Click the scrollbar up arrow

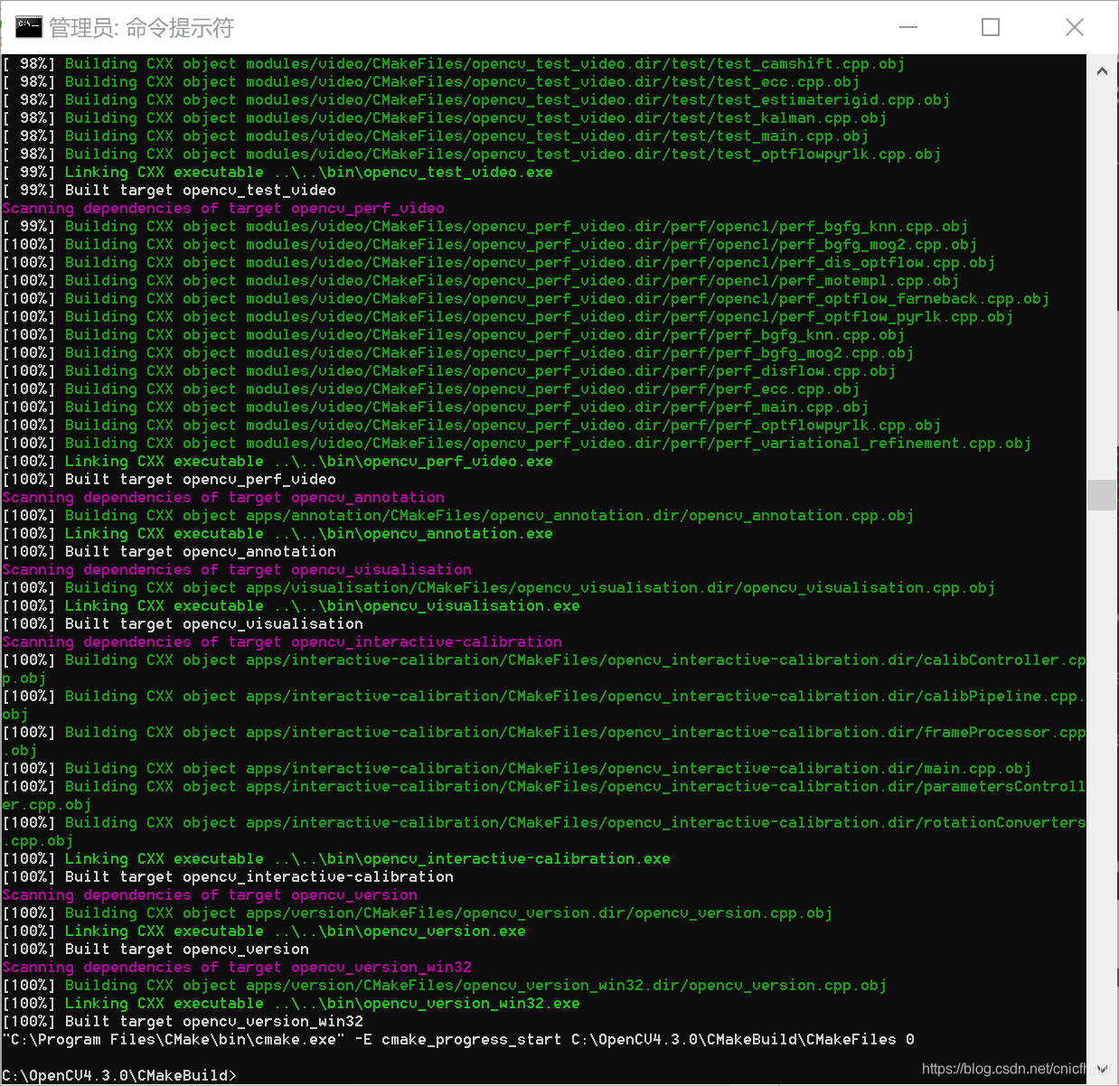[x=1102, y=70]
